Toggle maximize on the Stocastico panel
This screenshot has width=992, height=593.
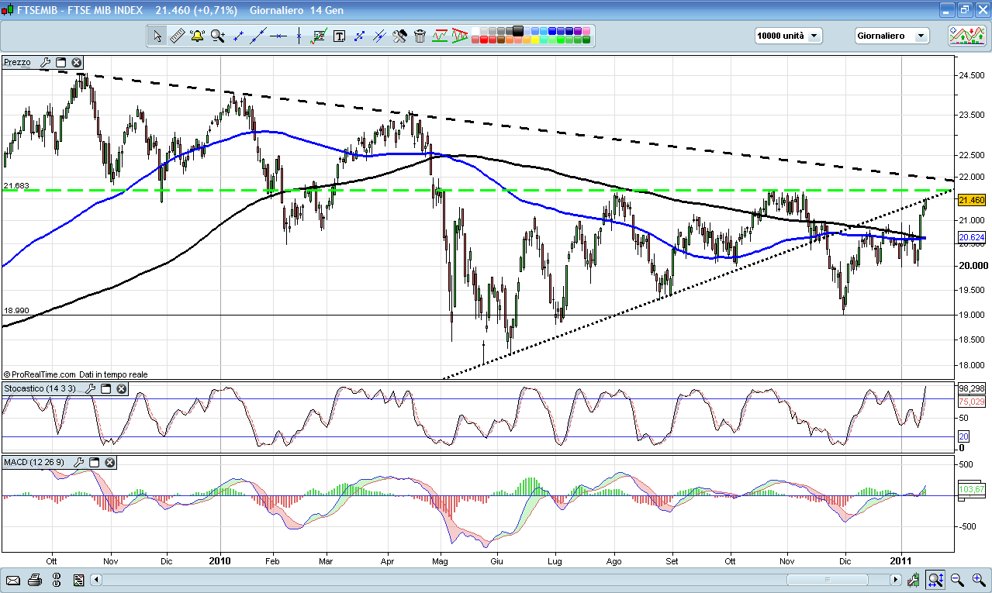(106, 388)
